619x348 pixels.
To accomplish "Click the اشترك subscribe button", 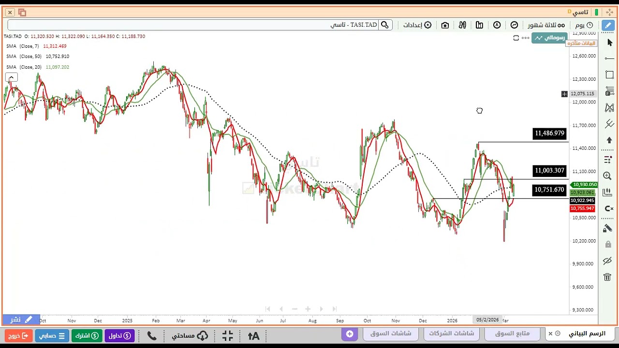I will 87,335.
